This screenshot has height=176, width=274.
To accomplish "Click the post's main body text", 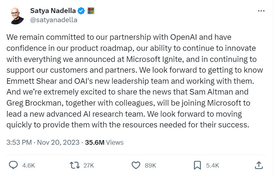I will [x=131, y=81].
